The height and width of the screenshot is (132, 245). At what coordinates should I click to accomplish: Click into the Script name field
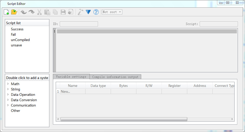pos(219,24)
